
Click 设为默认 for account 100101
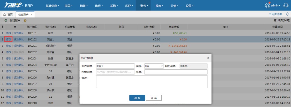(x=18, y=33)
